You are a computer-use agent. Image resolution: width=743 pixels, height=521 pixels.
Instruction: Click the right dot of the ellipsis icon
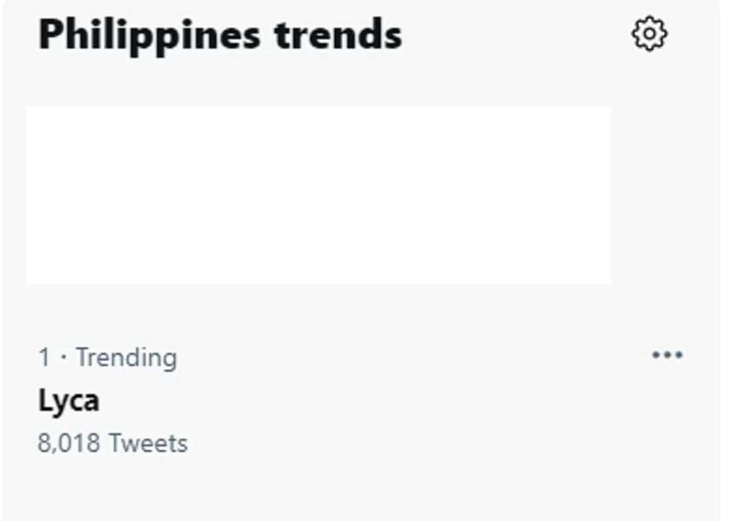click(679, 355)
